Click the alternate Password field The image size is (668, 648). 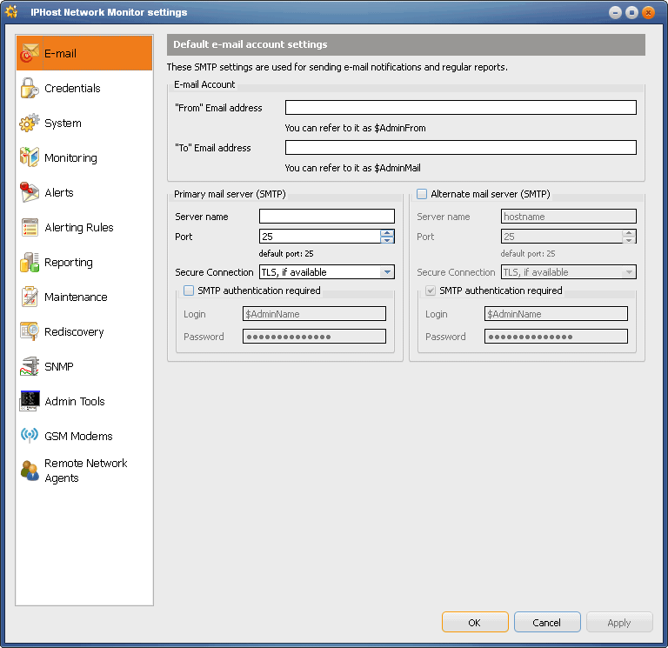pyautogui.click(x=556, y=336)
